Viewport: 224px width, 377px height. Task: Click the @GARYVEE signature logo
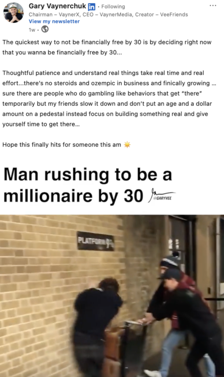tap(162, 196)
